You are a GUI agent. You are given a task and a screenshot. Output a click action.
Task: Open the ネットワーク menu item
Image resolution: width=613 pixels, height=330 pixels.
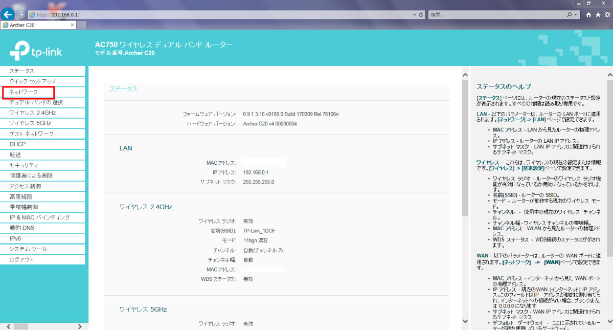click(24, 92)
